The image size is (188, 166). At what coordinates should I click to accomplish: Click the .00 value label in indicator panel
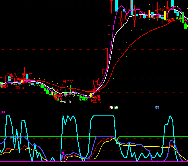point(2,112)
